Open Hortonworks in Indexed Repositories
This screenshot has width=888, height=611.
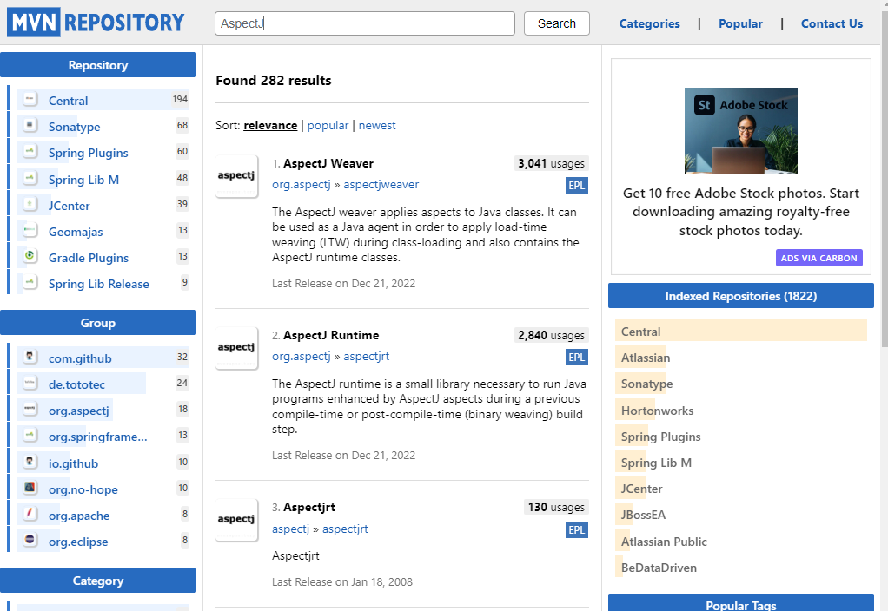click(x=657, y=411)
